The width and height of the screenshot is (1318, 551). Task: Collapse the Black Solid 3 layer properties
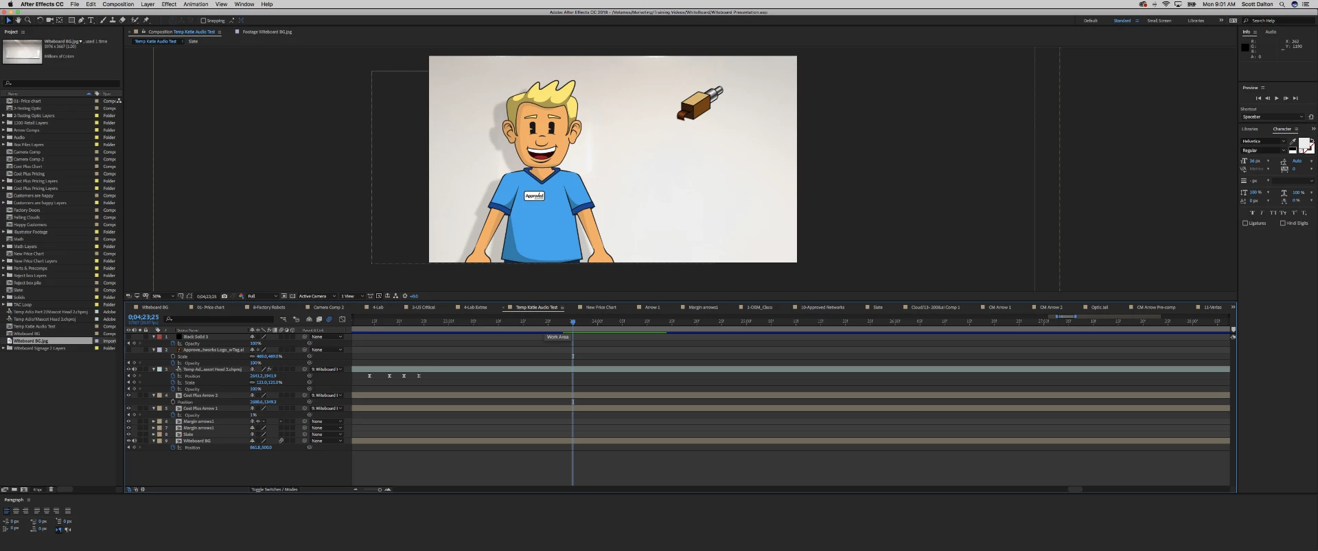click(x=153, y=336)
